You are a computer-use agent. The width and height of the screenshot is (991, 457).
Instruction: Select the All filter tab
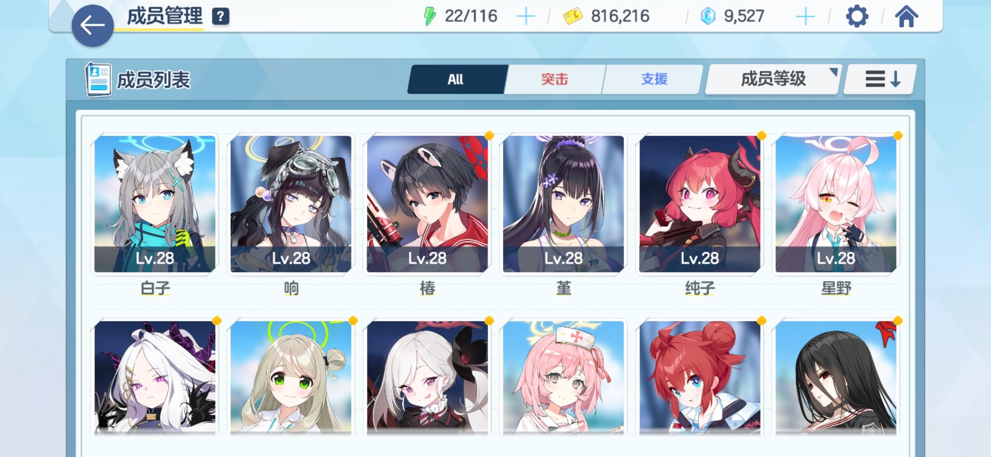(457, 79)
